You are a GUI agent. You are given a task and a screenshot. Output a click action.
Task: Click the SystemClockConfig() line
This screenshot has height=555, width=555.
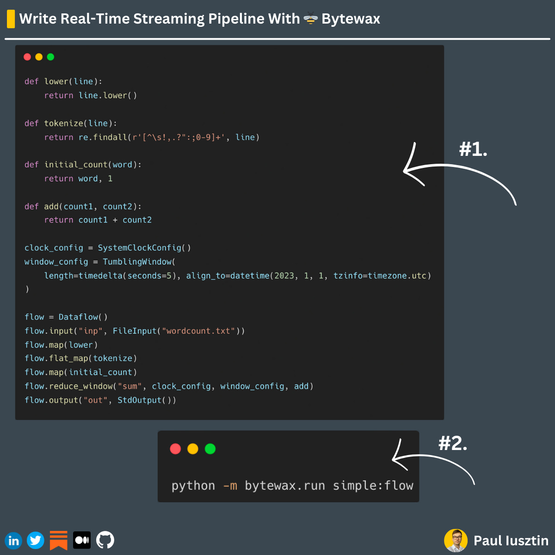[108, 248]
